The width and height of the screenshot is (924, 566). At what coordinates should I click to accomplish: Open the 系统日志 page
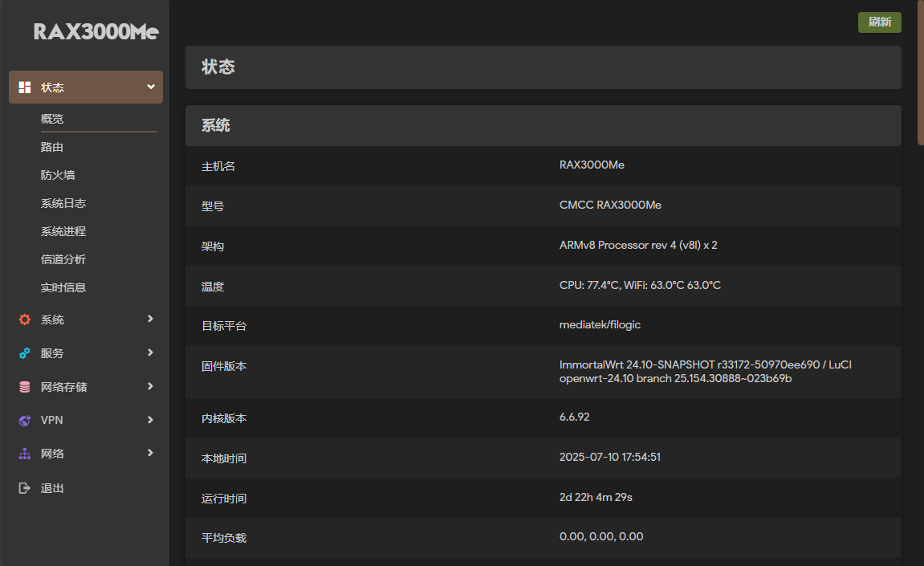[63, 202]
